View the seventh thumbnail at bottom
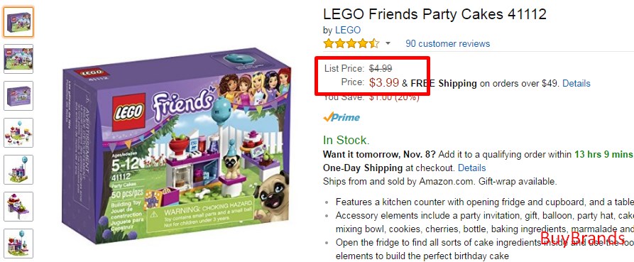Viewport: 634px width, 262px height. click(x=18, y=244)
